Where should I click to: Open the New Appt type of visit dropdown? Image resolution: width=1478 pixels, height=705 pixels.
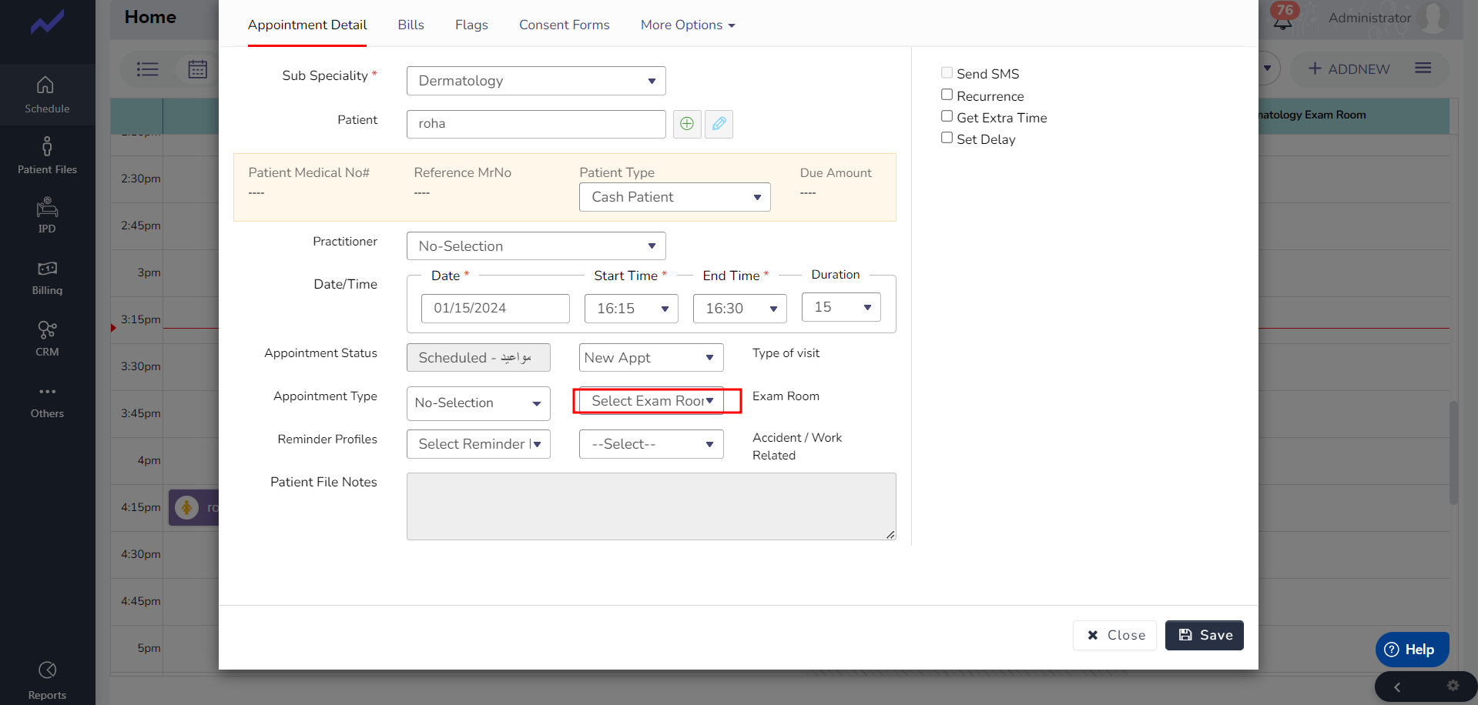(652, 358)
